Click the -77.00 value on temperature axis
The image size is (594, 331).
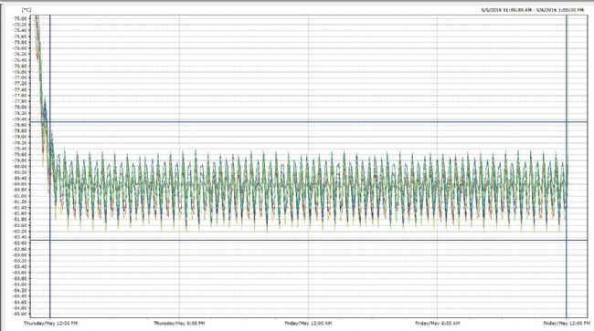tap(20, 78)
